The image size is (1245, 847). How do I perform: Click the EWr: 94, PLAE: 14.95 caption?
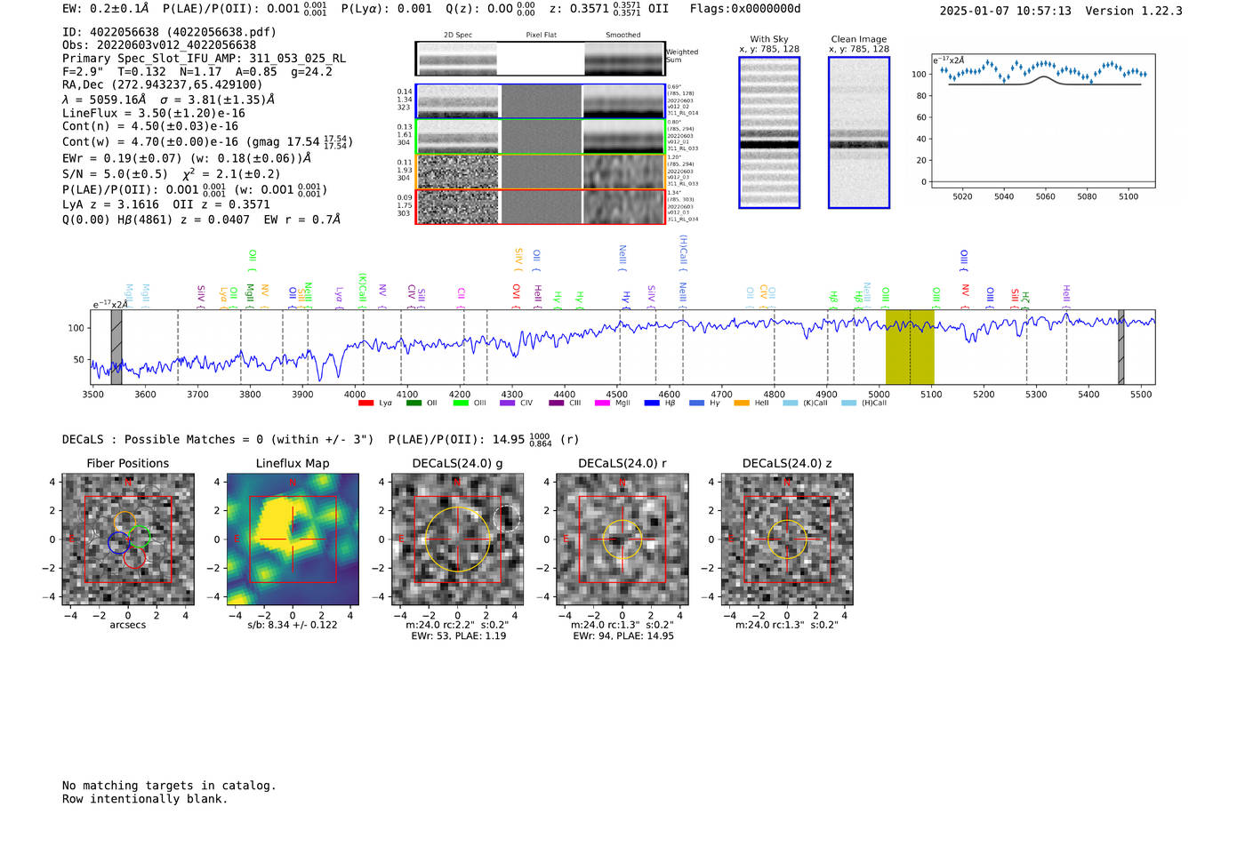[x=622, y=636]
